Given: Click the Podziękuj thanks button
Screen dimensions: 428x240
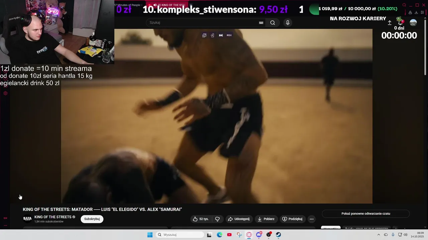Looking at the screenshot, I should [293, 219].
